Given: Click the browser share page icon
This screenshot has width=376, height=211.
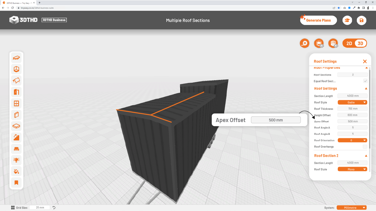Looking at the screenshot, I should 334,8.
